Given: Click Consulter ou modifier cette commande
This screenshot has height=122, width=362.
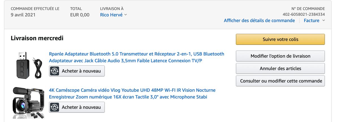Looking at the screenshot, I should [280, 81].
